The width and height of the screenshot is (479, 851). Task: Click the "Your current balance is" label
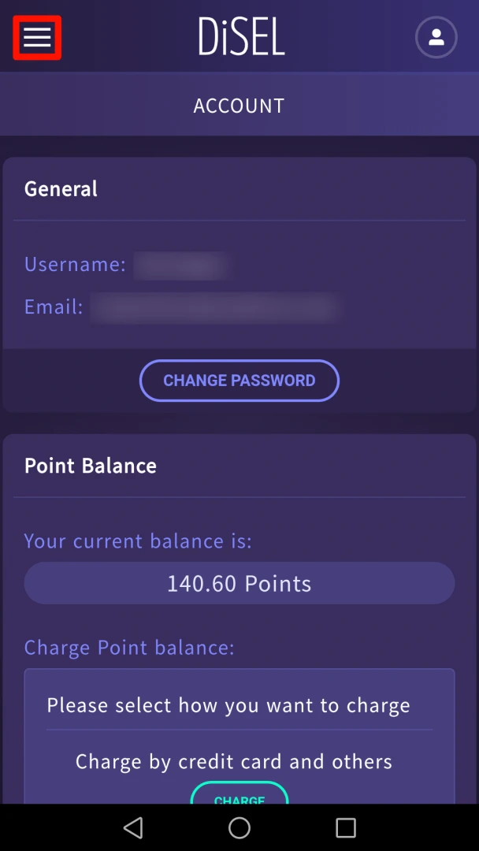(x=138, y=541)
